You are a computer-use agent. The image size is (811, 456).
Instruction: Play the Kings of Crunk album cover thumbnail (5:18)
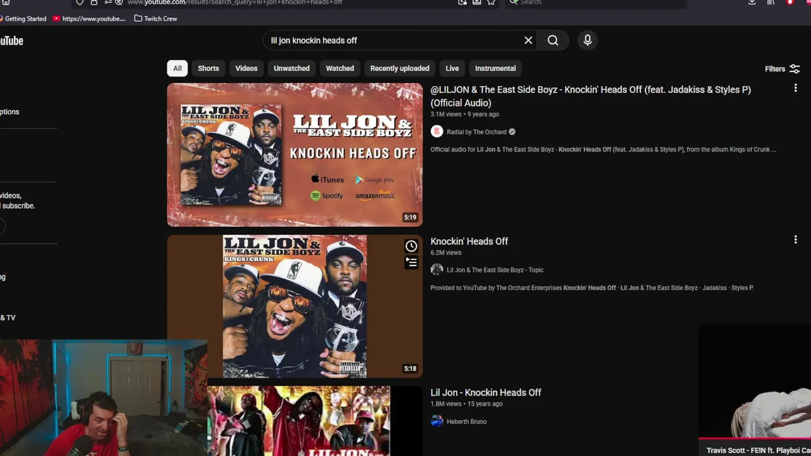click(295, 307)
